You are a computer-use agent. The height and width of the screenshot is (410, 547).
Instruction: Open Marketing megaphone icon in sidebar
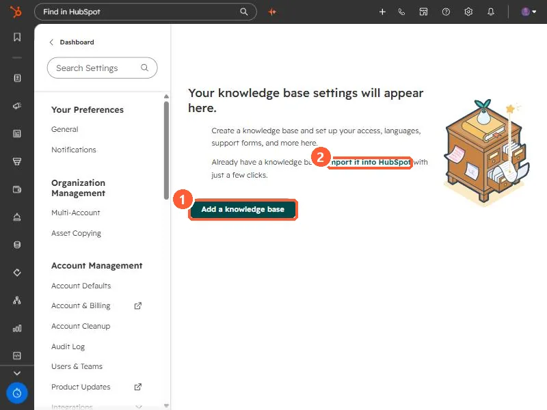point(16,106)
